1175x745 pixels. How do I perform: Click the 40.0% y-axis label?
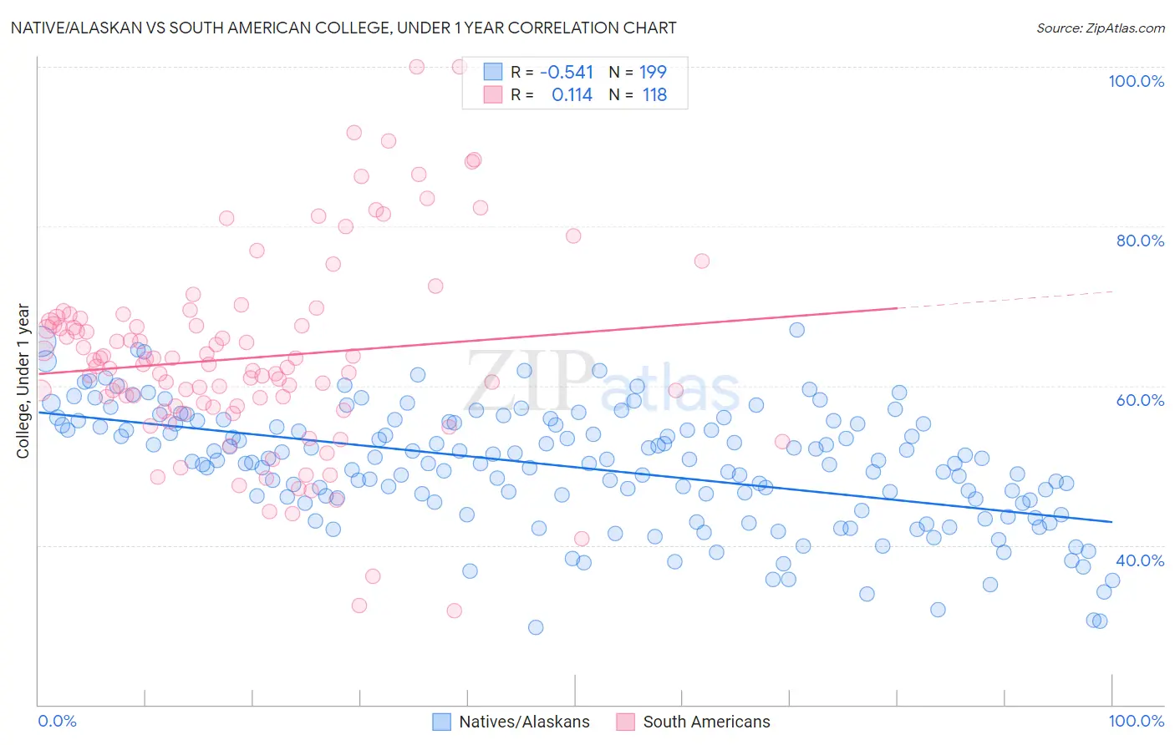click(x=1140, y=560)
